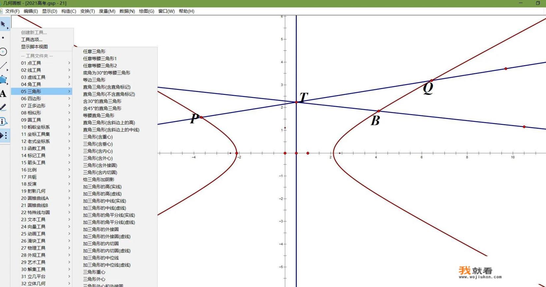Select the Straightedge line tool
Screen dimensions: 546x287
pos(3,66)
